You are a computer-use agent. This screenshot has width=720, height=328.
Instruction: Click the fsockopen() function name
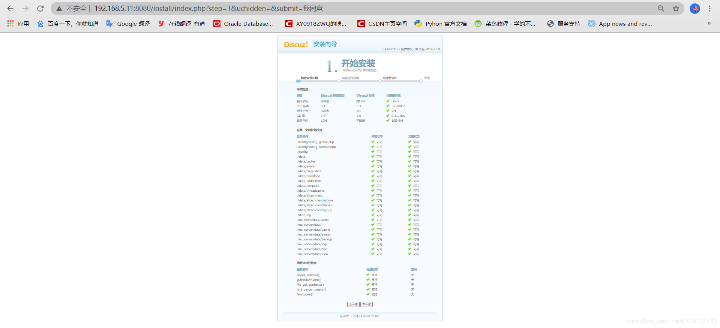coord(305,294)
